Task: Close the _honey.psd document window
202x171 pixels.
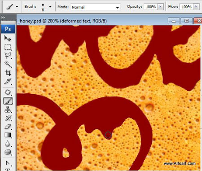Action: point(198,21)
